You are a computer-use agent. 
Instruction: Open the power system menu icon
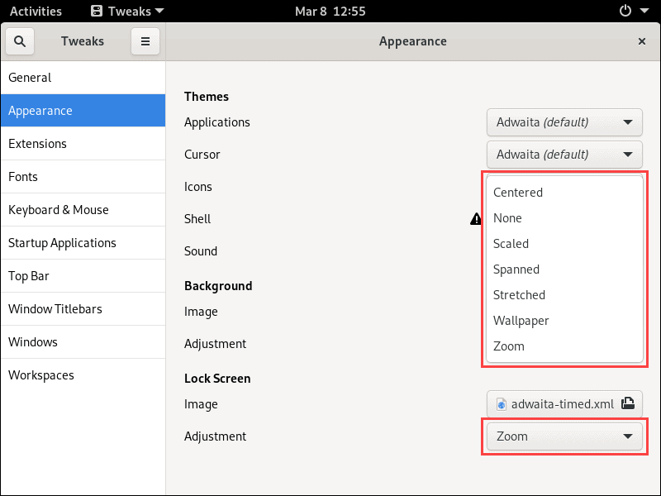(x=625, y=11)
